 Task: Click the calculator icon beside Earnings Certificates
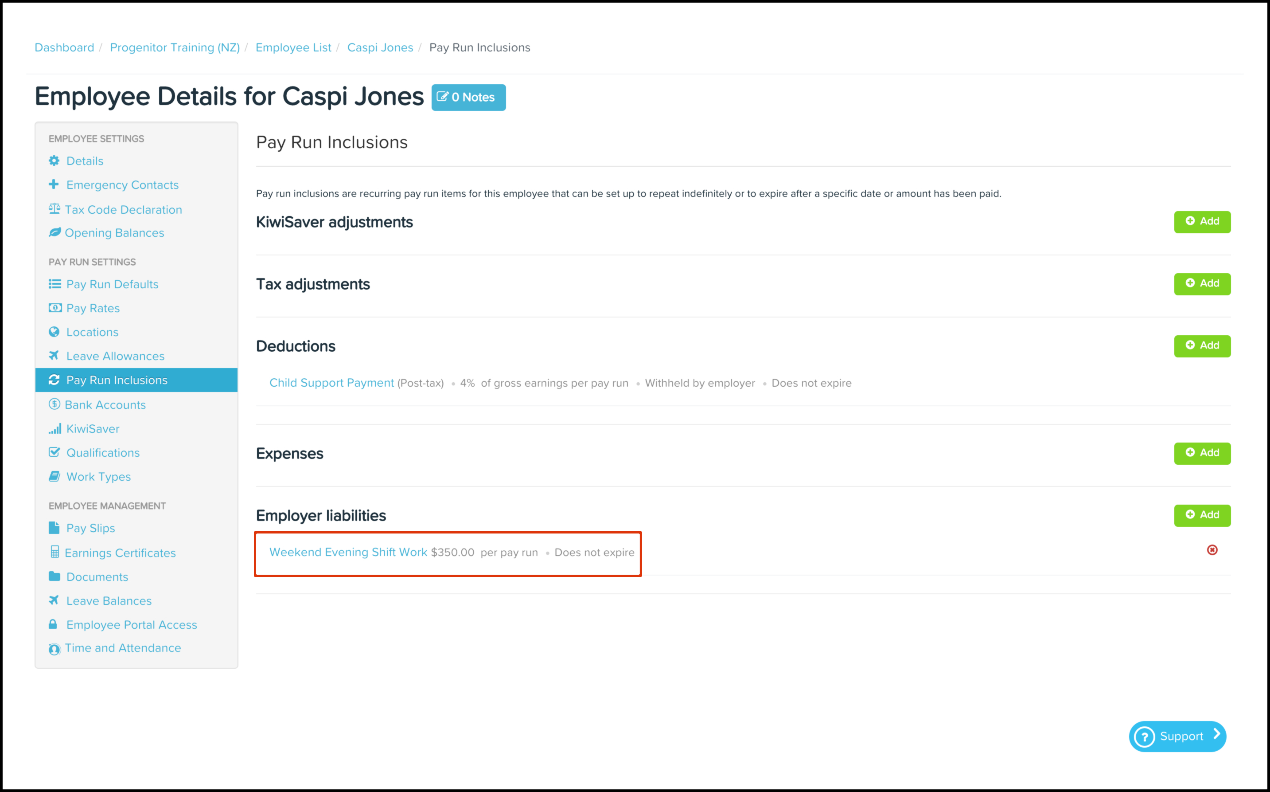click(x=55, y=552)
